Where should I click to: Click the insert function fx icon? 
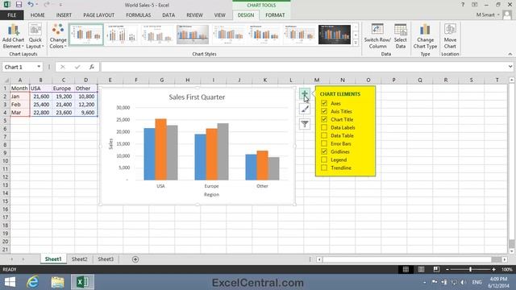coord(92,67)
